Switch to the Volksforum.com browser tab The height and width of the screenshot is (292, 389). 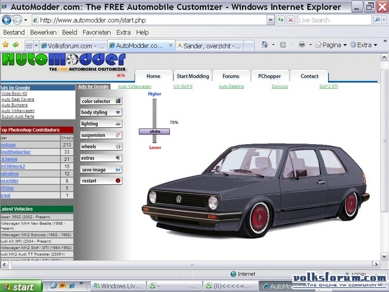pyautogui.click(x=73, y=46)
